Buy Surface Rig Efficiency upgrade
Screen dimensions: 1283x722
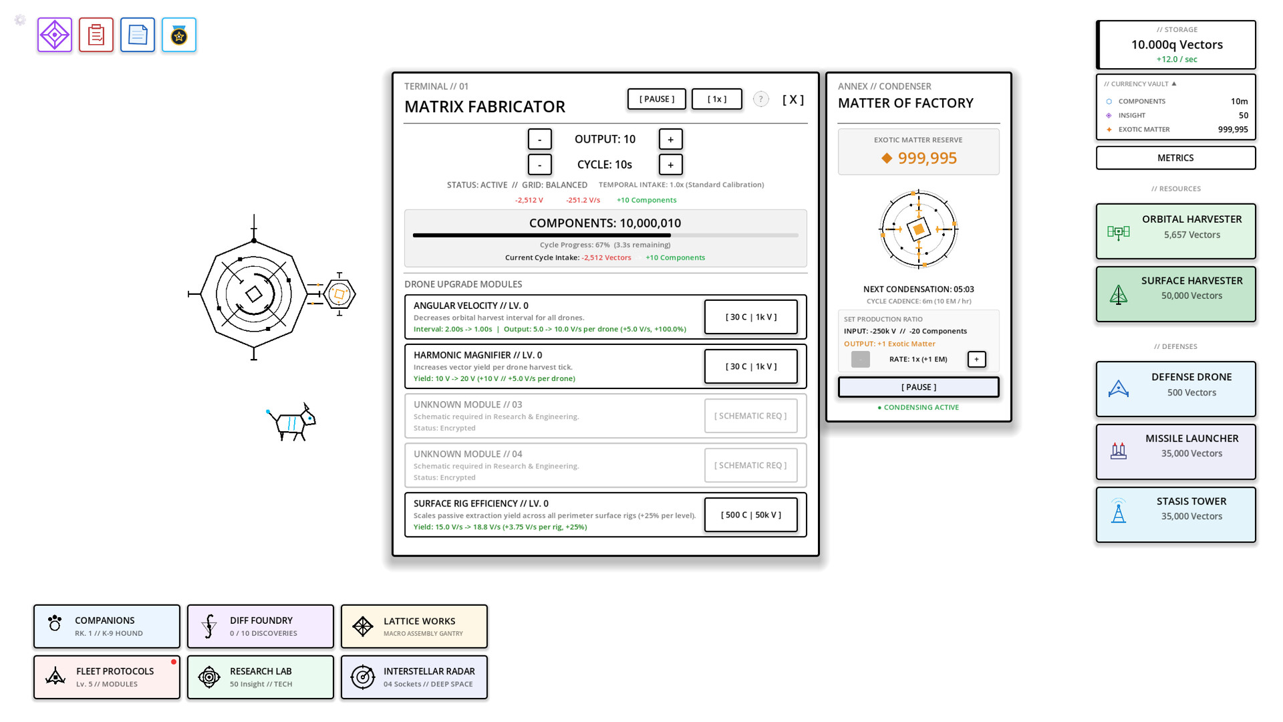(751, 515)
